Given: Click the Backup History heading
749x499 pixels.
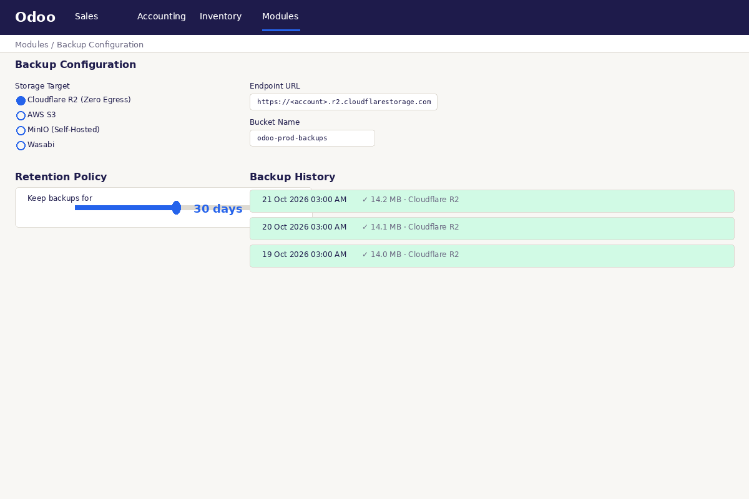Looking at the screenshot, I should 292,177.
